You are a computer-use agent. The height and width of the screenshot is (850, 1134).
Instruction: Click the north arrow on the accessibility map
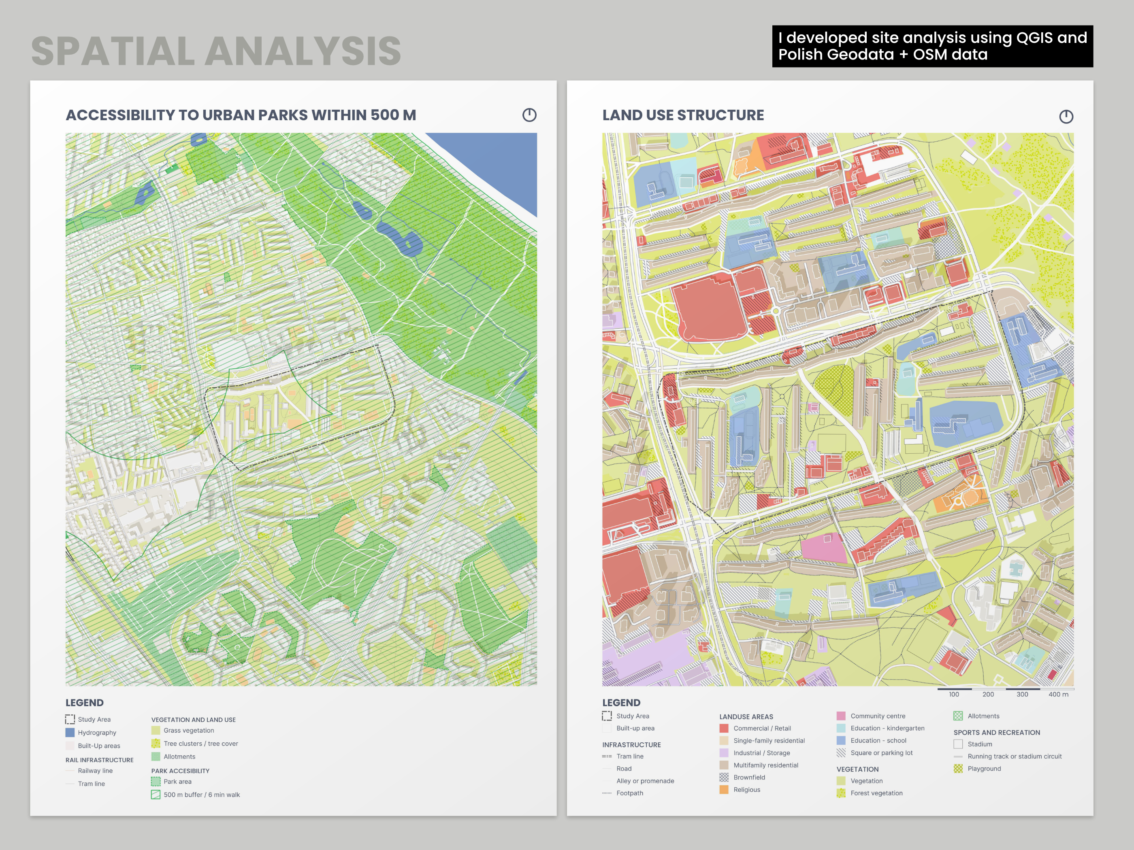pos(529,115)
